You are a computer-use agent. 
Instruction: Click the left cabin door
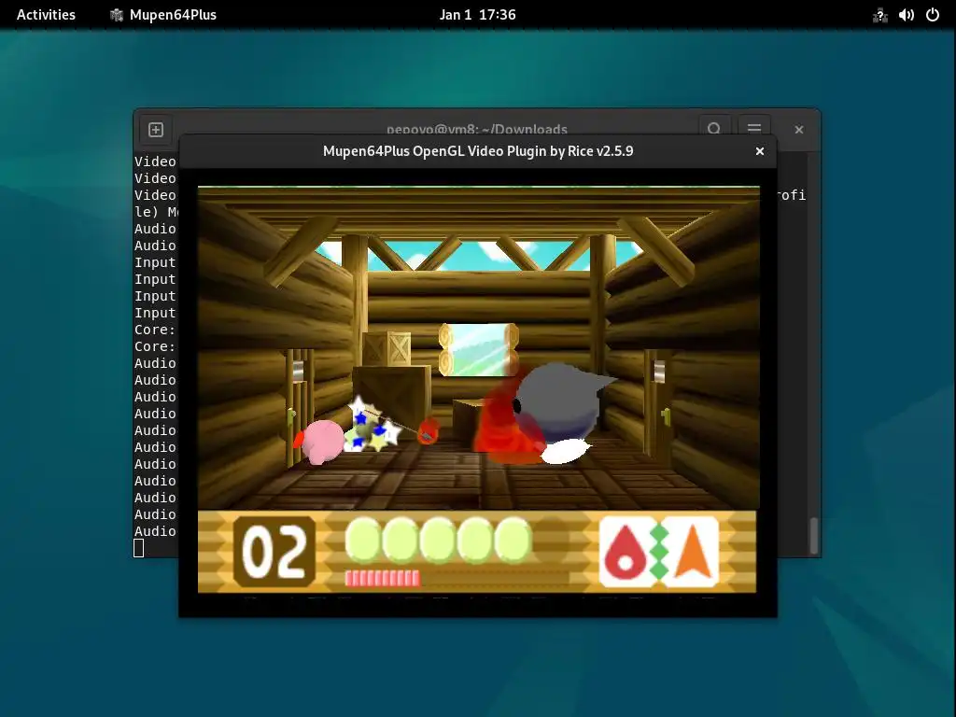[x=299, y=407]
